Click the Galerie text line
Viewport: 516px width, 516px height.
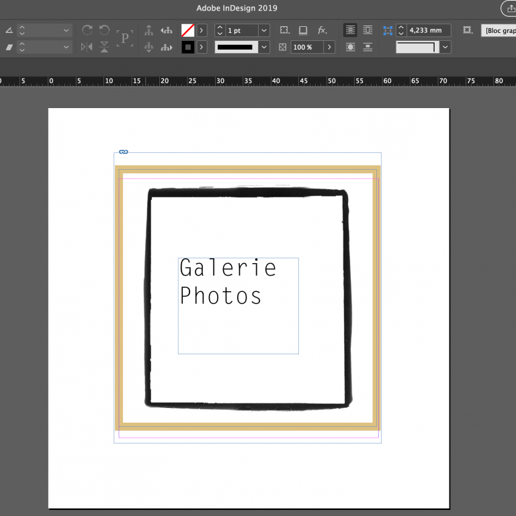tap(228, 268)
